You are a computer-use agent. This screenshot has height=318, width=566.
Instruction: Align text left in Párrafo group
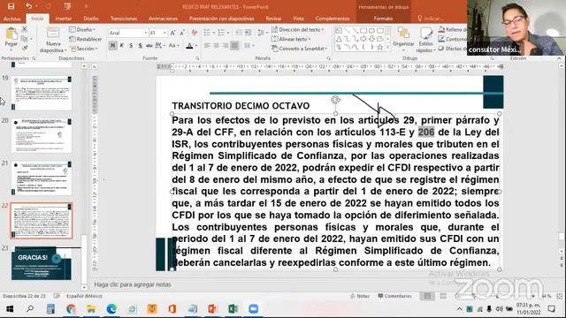207,45
